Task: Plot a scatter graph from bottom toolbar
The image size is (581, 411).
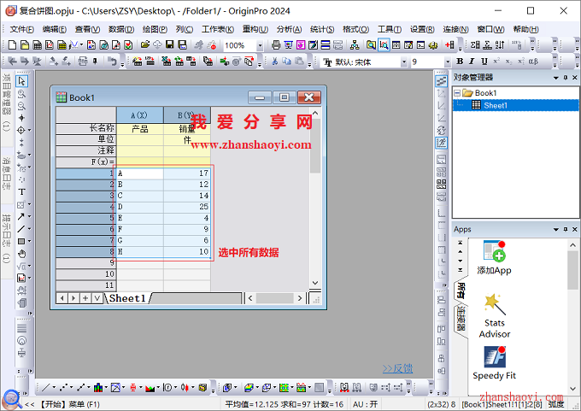Action: coord(63,388)
